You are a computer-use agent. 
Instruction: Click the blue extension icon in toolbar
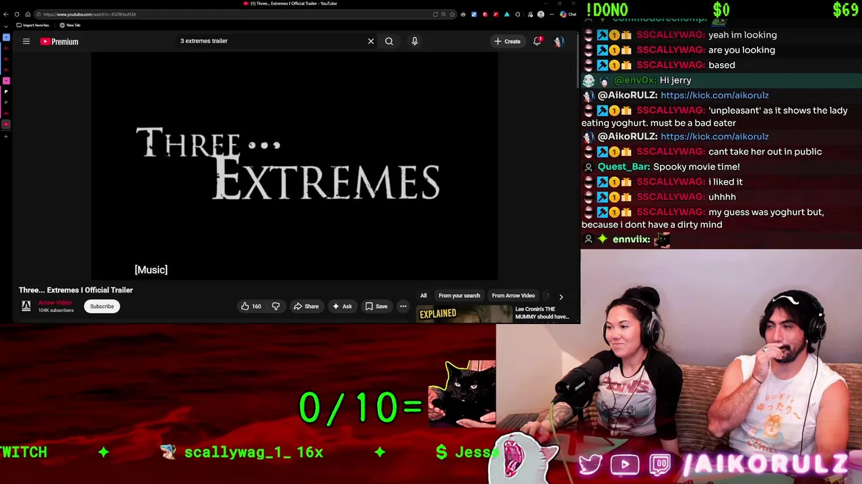coord(473,14)
